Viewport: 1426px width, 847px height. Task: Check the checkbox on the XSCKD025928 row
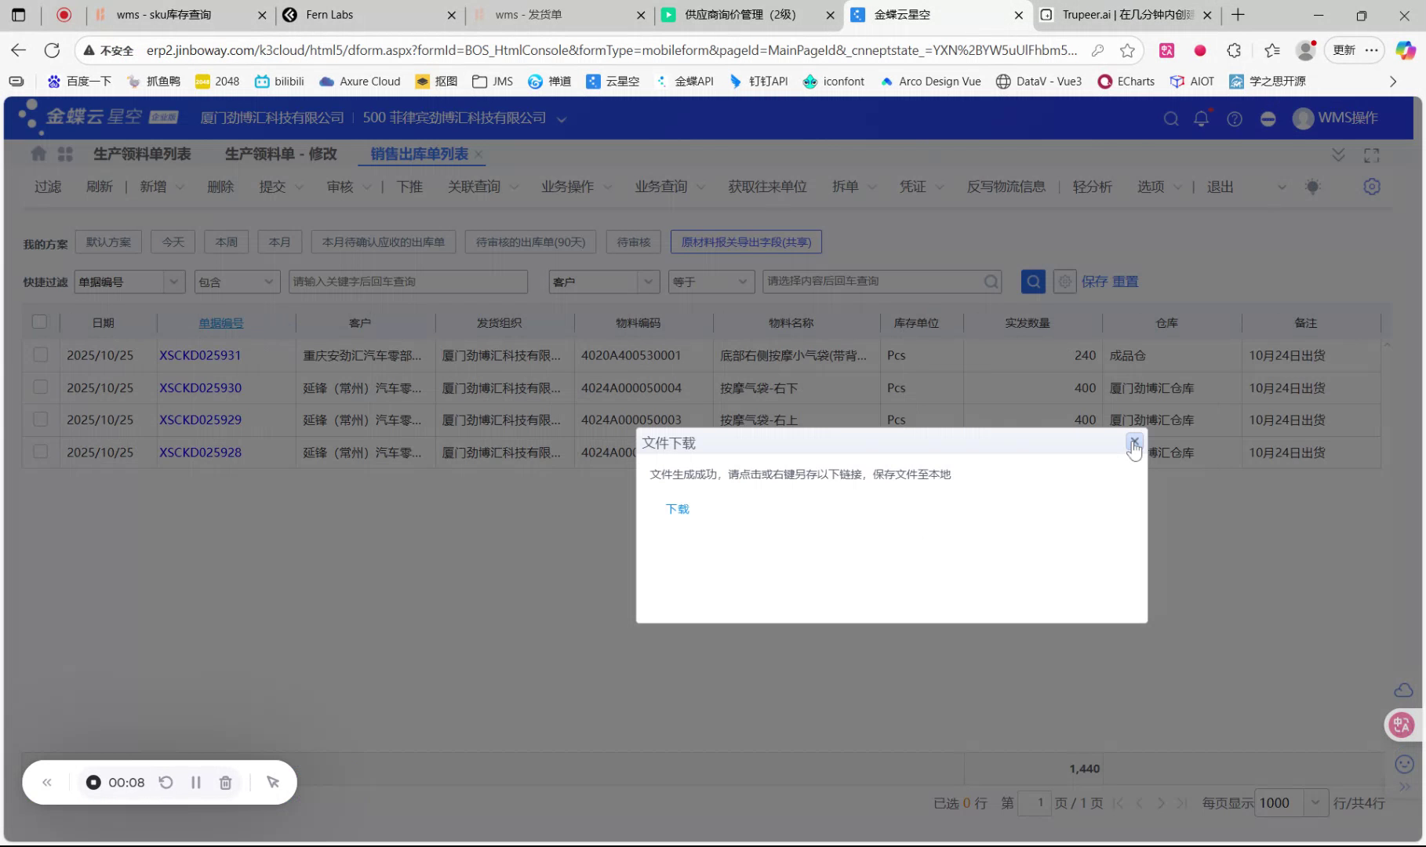pyautogui.click(x=40, y=452)
